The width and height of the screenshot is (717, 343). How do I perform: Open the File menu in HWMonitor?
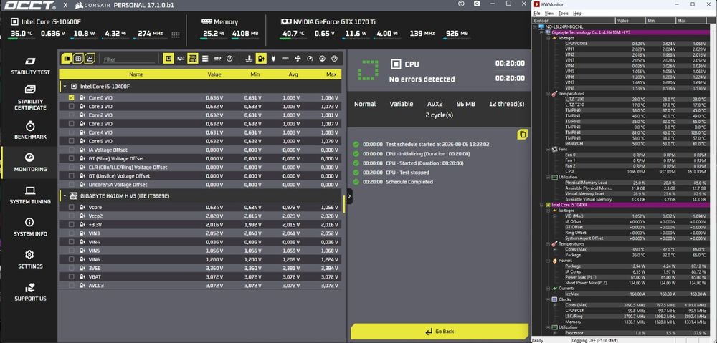pos(537,14)
